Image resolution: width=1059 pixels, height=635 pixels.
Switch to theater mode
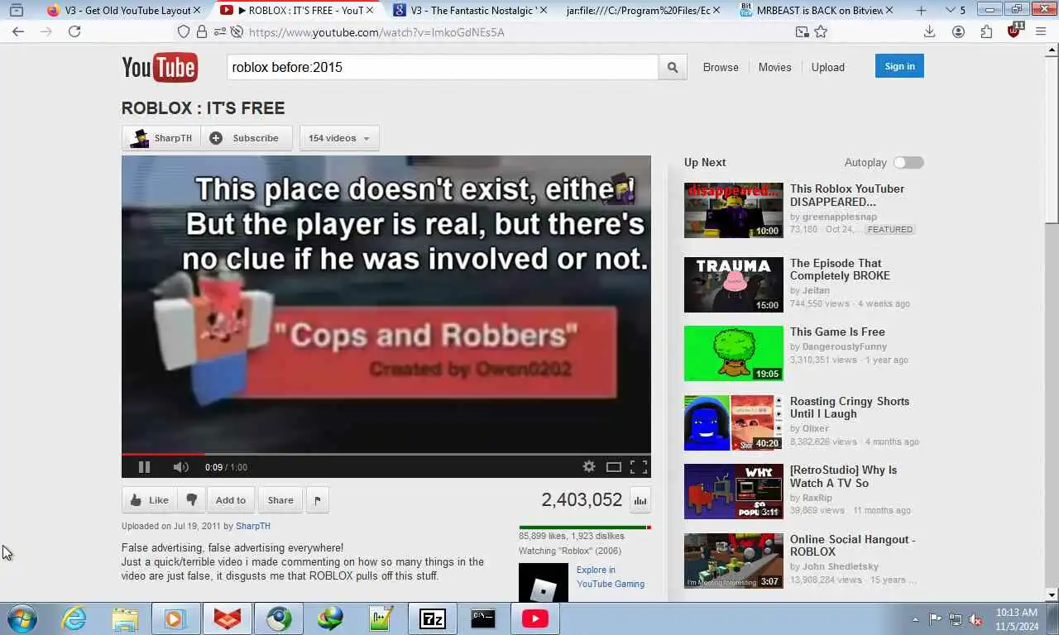tap(614, 467)
